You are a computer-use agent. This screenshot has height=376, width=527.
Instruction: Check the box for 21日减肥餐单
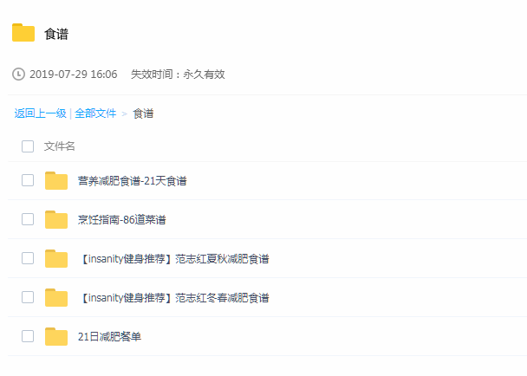click(x=28, y=336)
